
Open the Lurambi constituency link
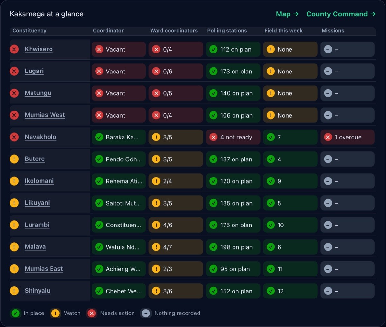(37, 225)
